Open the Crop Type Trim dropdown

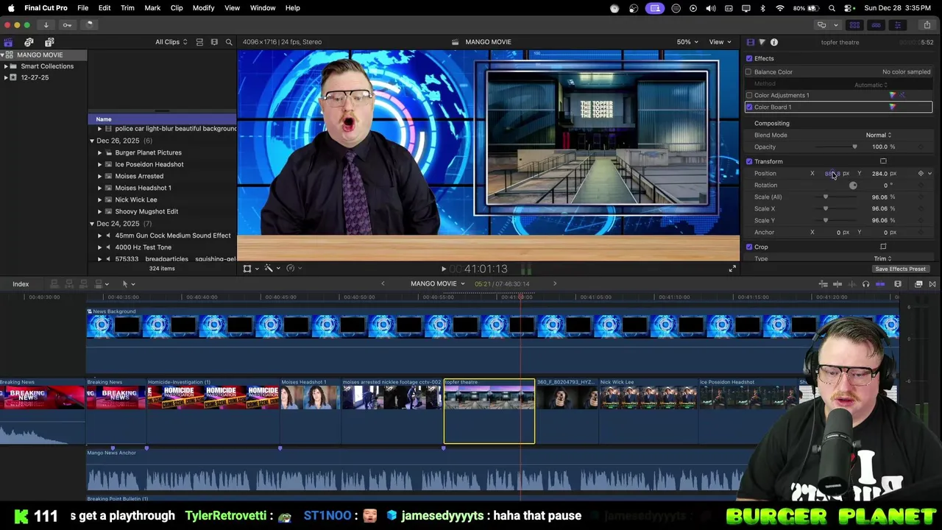pyautogui.click(x=882, y=258)
